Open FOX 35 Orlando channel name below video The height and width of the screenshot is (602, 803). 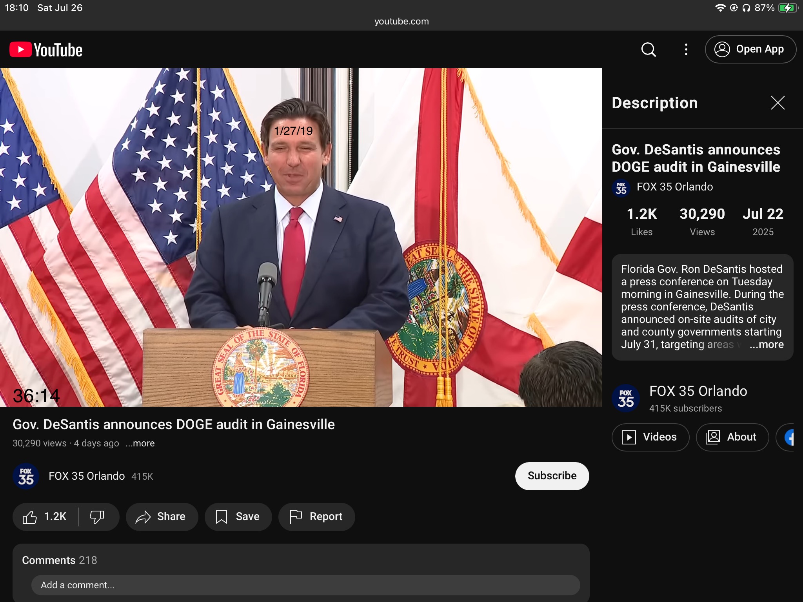(x=87, y=476)
